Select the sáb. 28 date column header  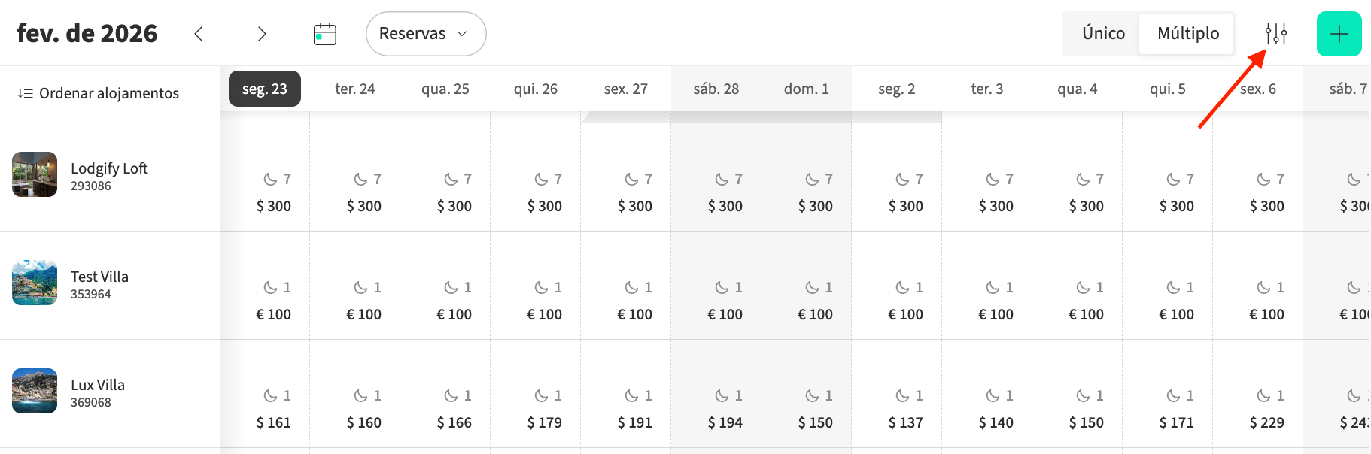(716, 89)
